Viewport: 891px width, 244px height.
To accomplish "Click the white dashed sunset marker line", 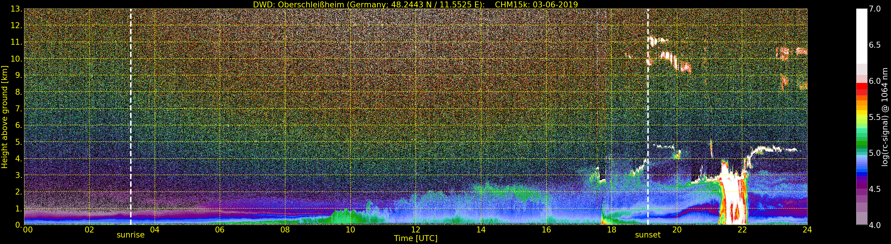I will point(648,117).
